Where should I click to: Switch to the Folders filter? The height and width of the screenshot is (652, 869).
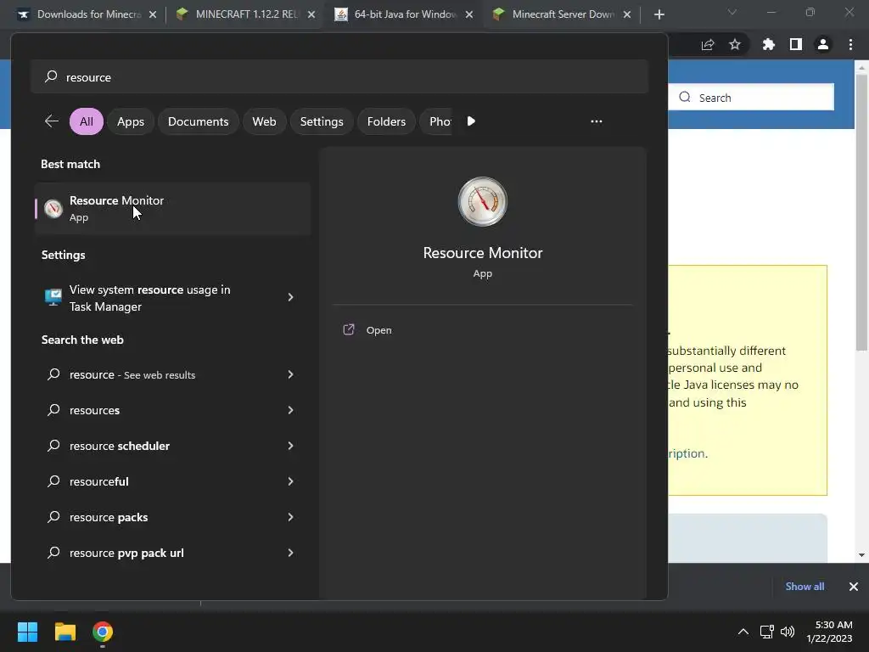tap(386, 121)
